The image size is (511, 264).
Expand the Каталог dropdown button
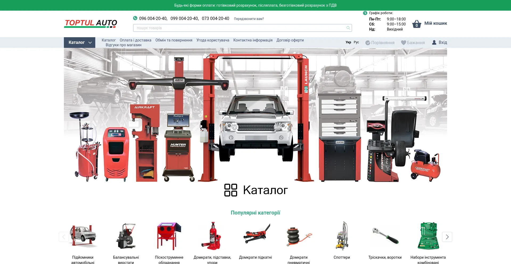point(80,43)
